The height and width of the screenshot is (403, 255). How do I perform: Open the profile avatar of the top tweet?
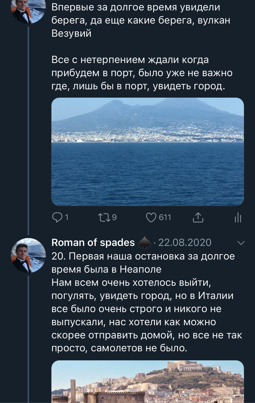28,11
